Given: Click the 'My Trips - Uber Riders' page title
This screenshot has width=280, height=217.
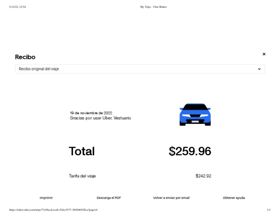Looking at the screenshot, I should click(x=153, y=7).
